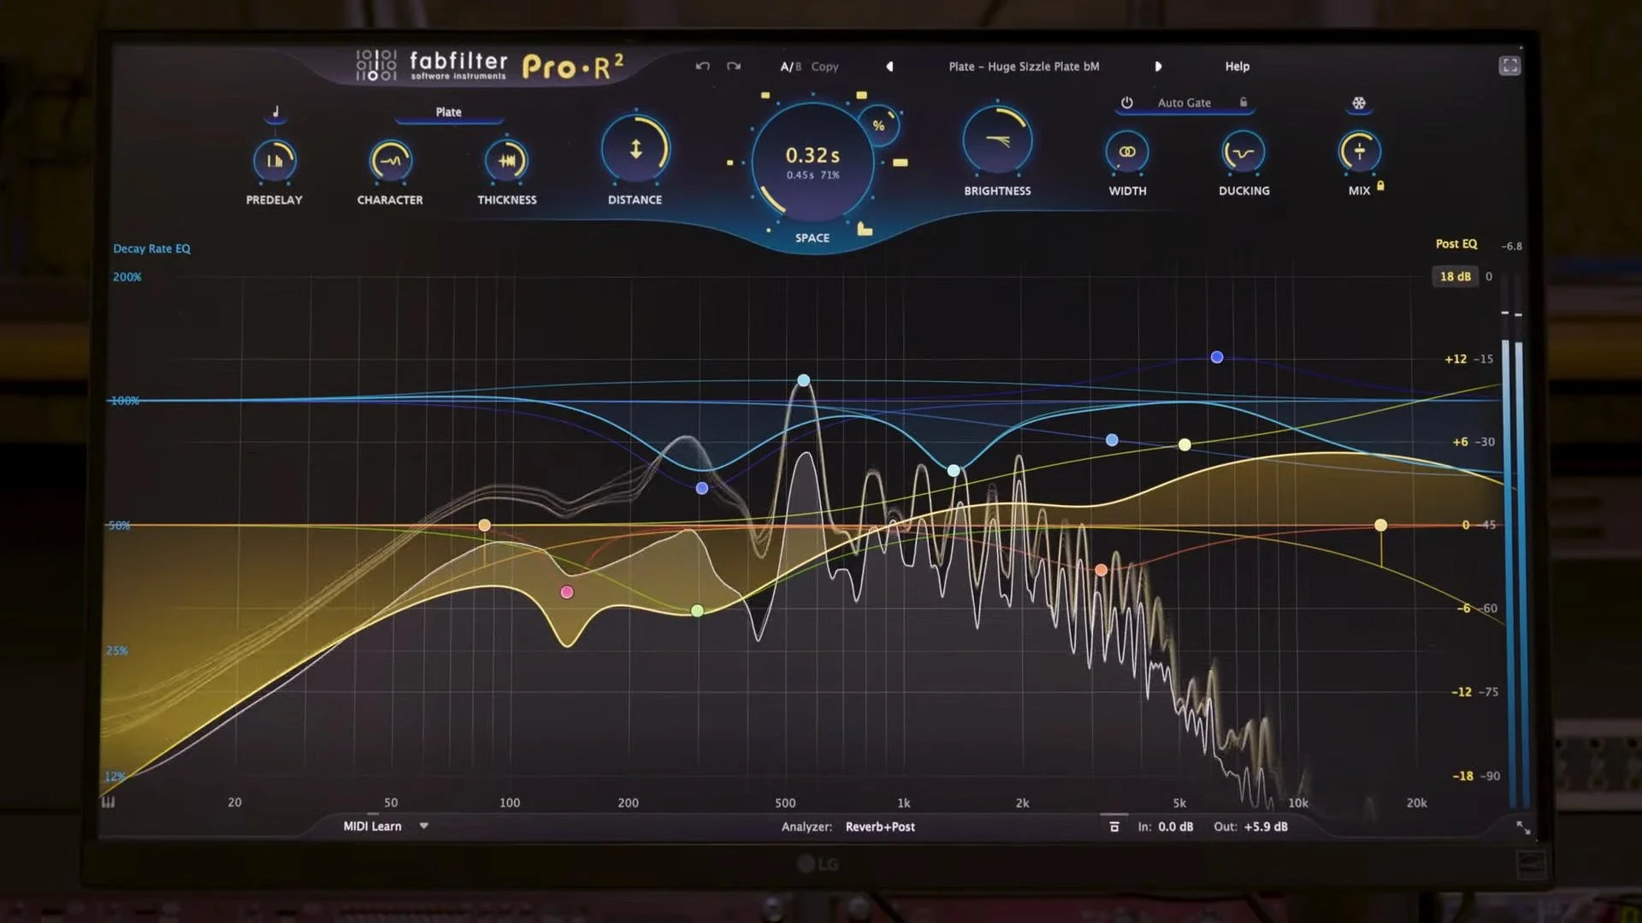Click the undo arrow icon
The height and width of the screenshot is (923, 1642).
702,66
